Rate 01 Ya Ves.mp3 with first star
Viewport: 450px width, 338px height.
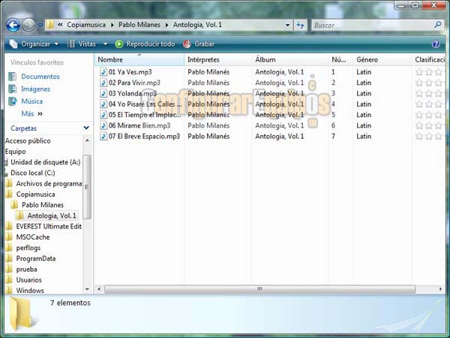pyautogui.click(x=419, y=72)
